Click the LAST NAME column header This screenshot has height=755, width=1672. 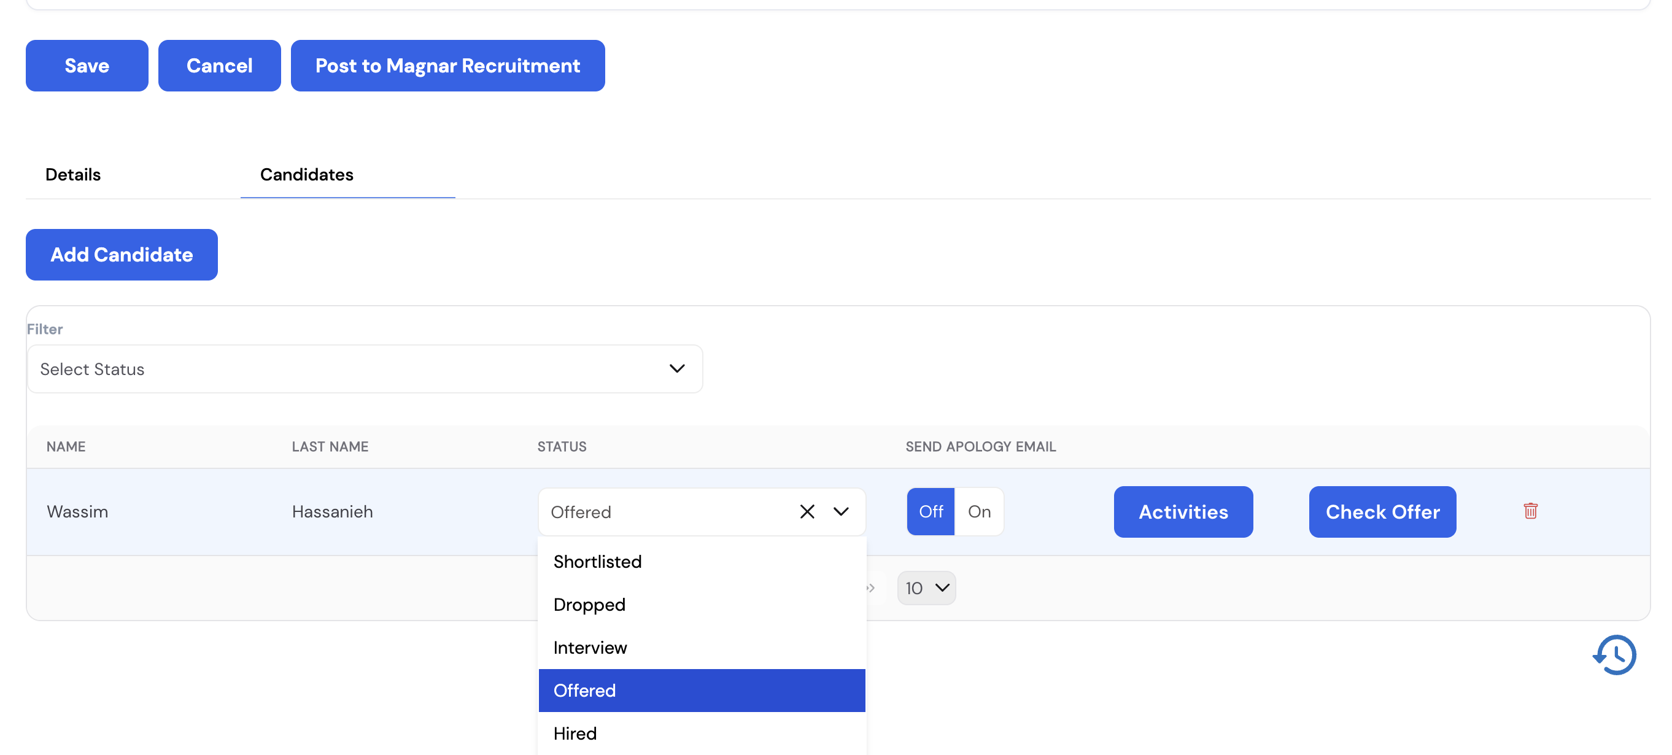330,447
